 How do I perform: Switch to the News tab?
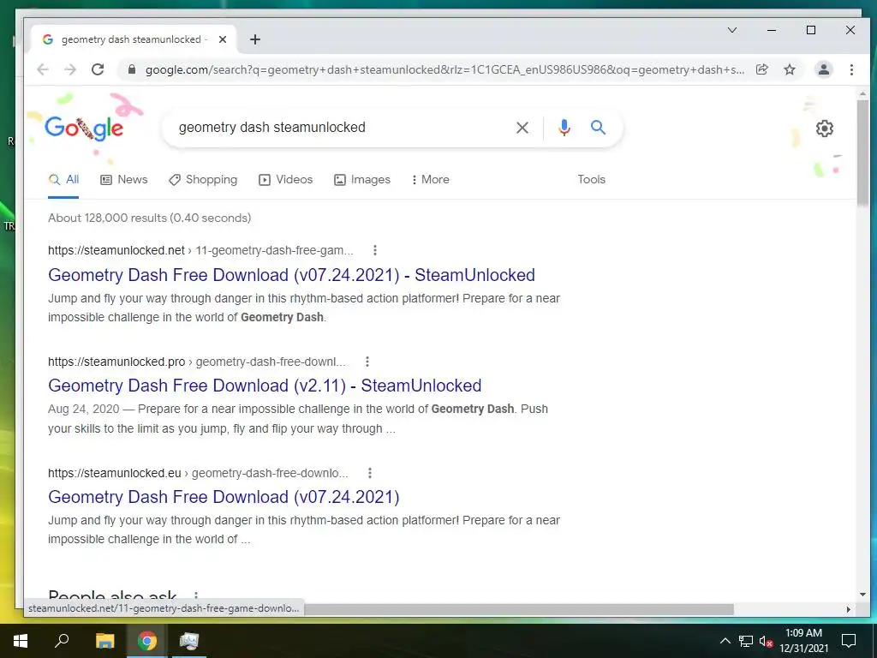(123, 180)
